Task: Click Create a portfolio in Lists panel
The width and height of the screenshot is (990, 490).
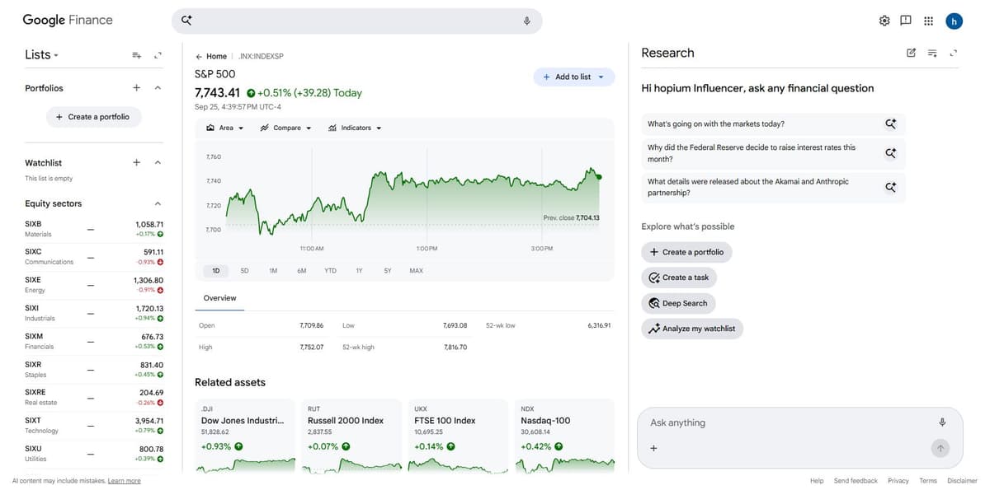Action: [x=93, y=117]
